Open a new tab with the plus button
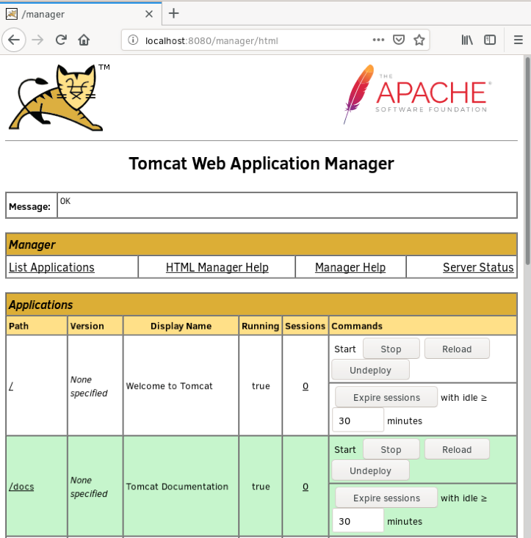The height and width of the screenshot is (538, 531). [173, 13]
